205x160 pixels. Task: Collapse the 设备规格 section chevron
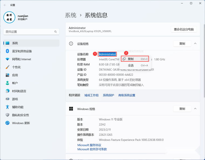[195, 43]
